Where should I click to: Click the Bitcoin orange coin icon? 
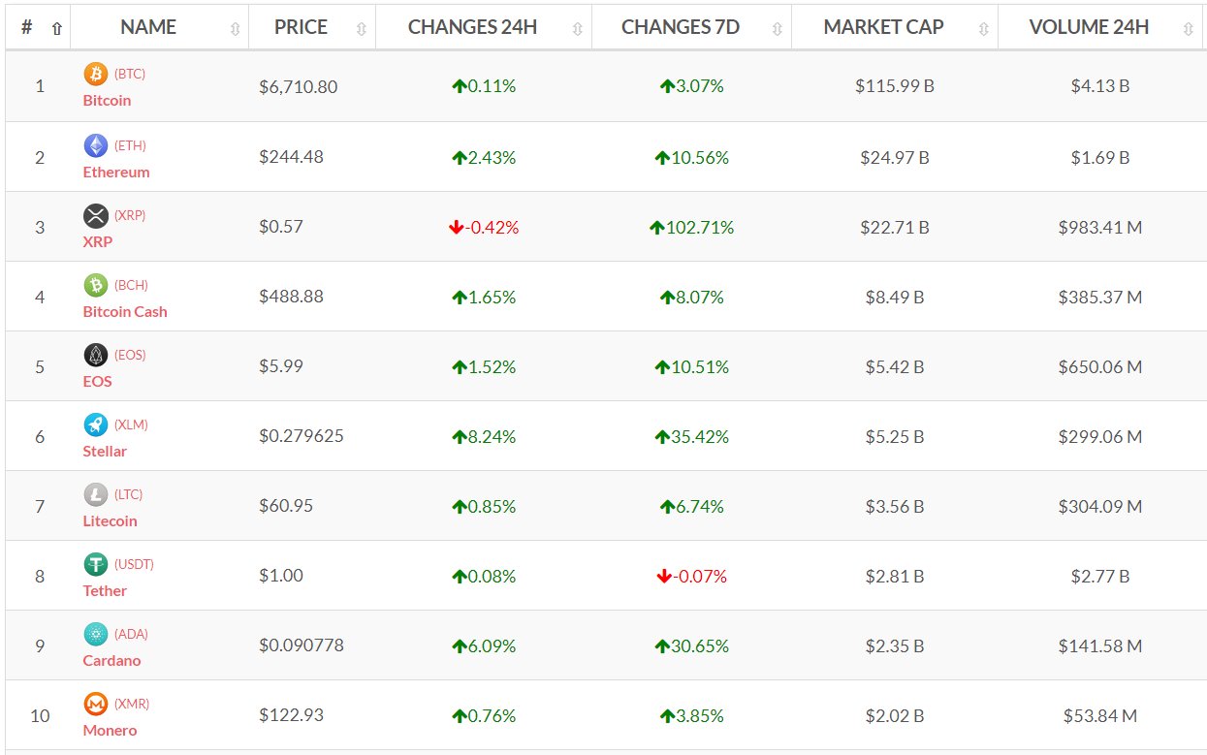96,74
